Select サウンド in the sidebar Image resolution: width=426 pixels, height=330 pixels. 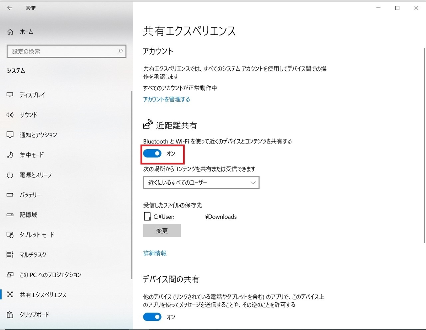coord(28,115)
